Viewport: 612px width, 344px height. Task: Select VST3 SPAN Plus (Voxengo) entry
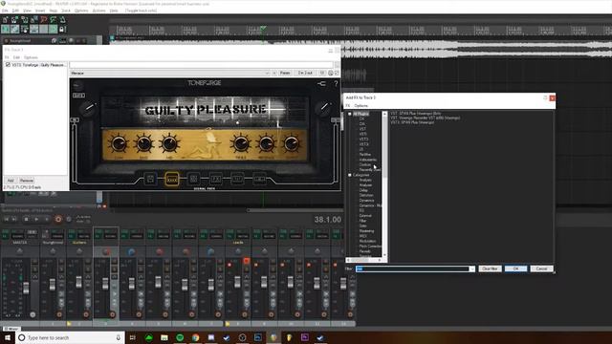coord(412,122)
